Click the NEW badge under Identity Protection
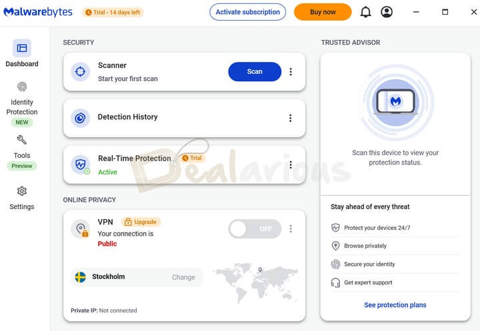The height and width of the screenshot is (331, 480). [x=22, y=123]
